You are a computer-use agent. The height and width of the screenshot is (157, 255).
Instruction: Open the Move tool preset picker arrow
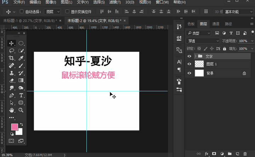coord(14,12)
